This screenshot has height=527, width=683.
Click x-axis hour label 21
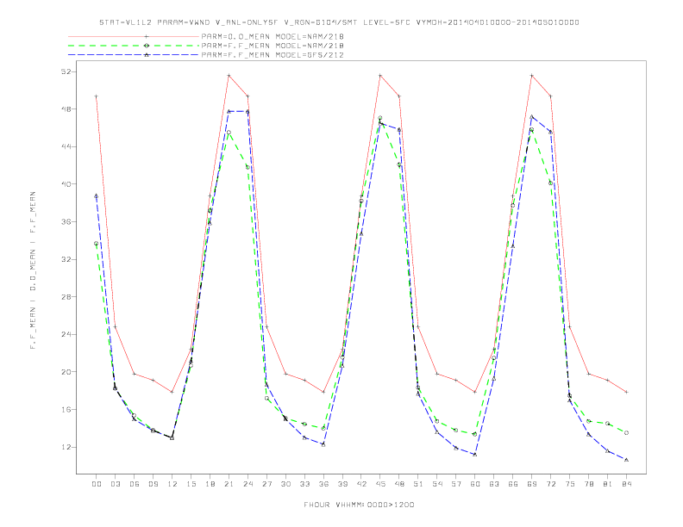(x=229, y=484)
